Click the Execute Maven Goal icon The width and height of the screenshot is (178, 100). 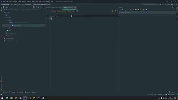(133, 10)
